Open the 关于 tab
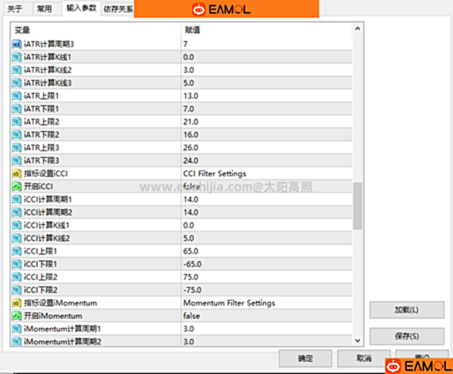This screenshot has width=453, height=374. 15,9
